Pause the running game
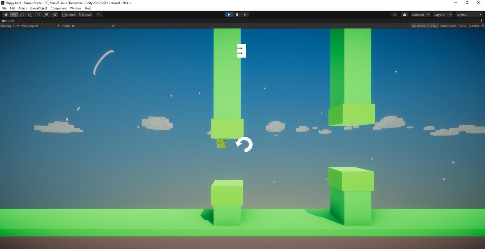 [x=237, y=15]
